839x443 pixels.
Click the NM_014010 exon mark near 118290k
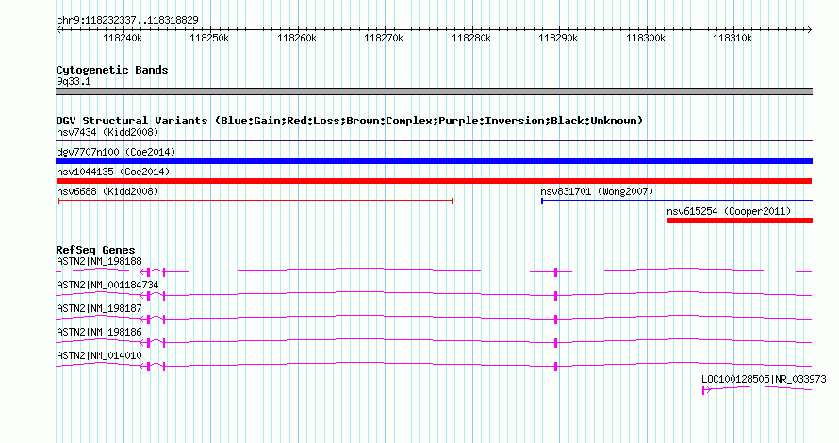click(556, 367)
